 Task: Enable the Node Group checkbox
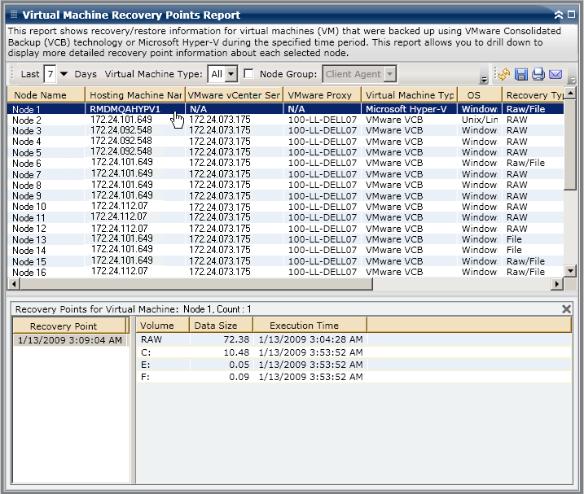click(249, 74)
